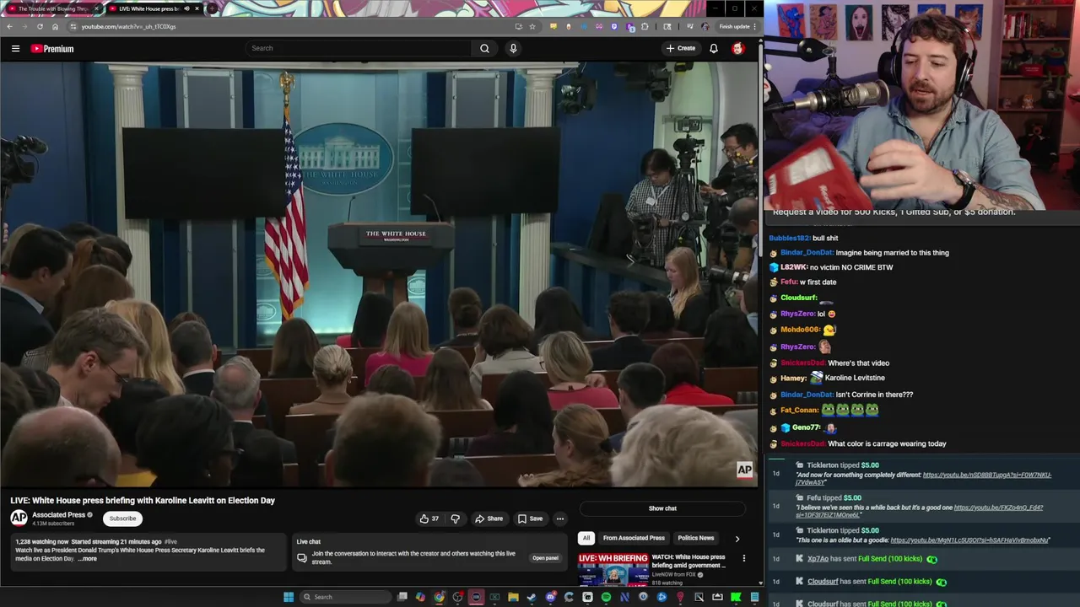Click the Create button
The width and height of the screenshot is (1080, 607).
(x=681, y=48)
